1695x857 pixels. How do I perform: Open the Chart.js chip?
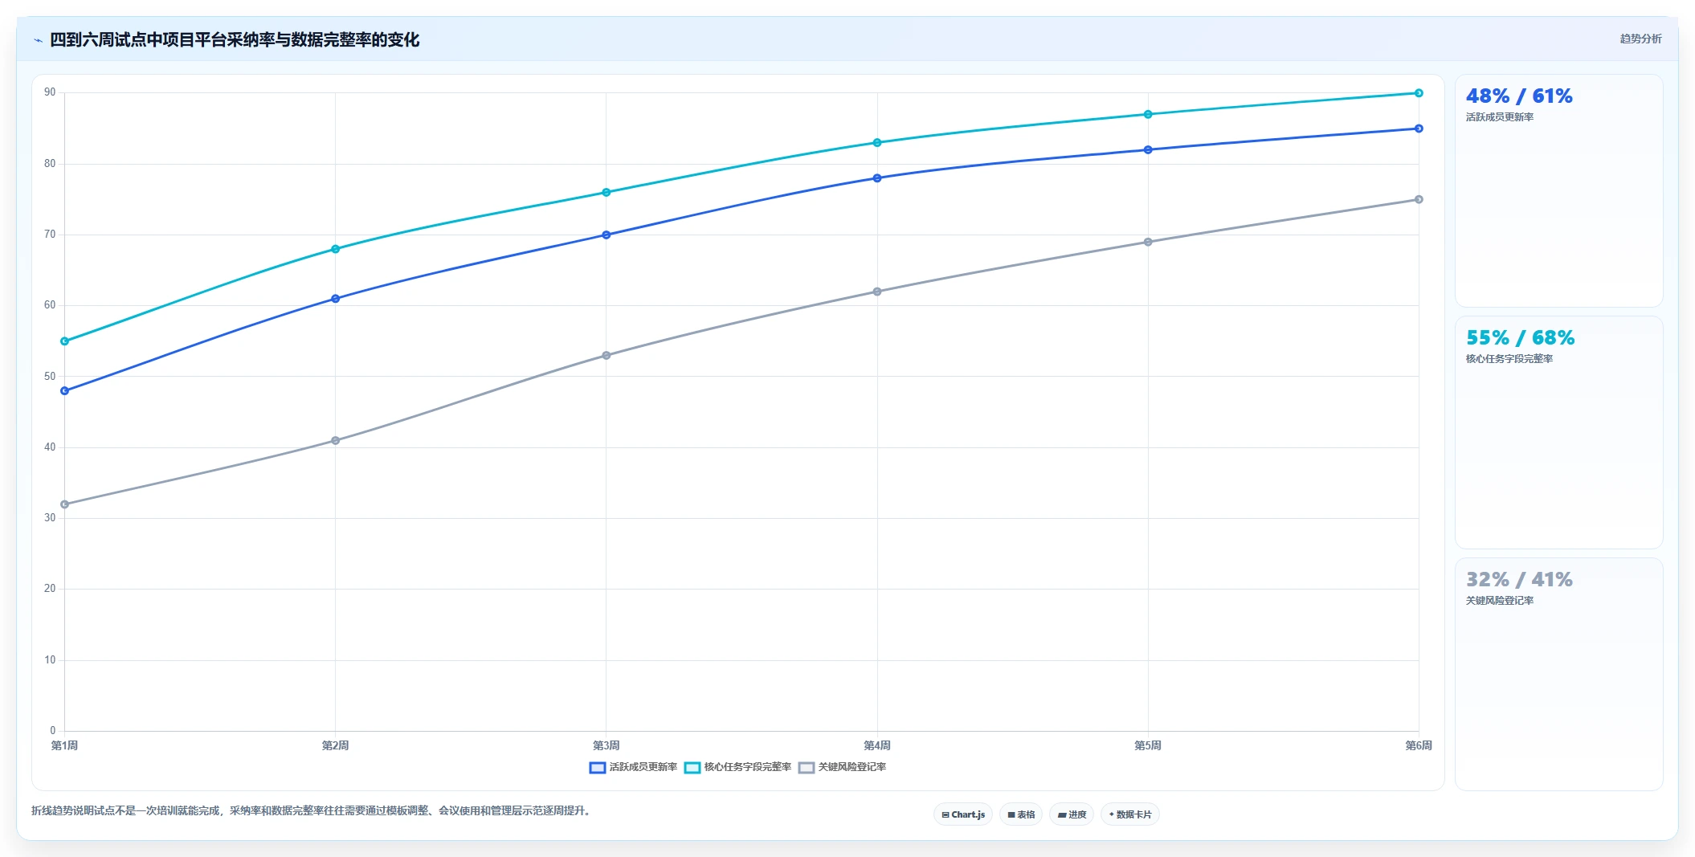[963, 814]
